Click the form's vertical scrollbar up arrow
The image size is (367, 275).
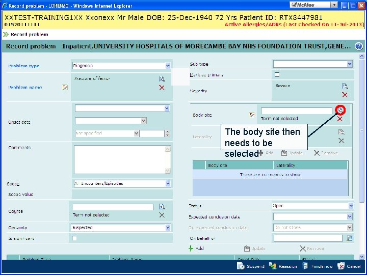tap(361, 57)
